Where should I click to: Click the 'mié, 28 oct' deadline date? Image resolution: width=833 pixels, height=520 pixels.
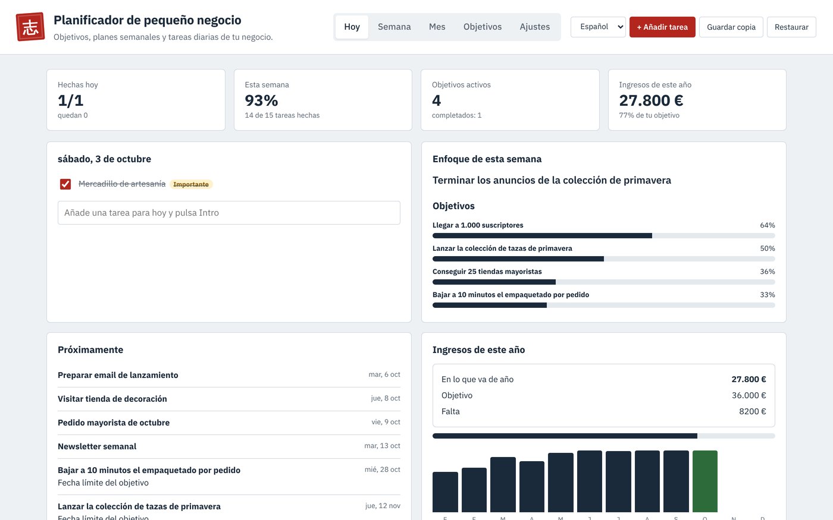tap(383, 469)
